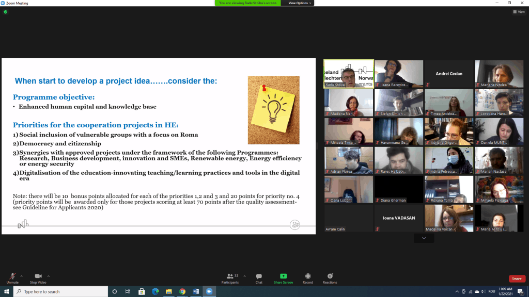The width and height of the screenshot is (529, 297).
Task: Expand video options arrow next to Stop Video
Action: click(x=49, y=275)
